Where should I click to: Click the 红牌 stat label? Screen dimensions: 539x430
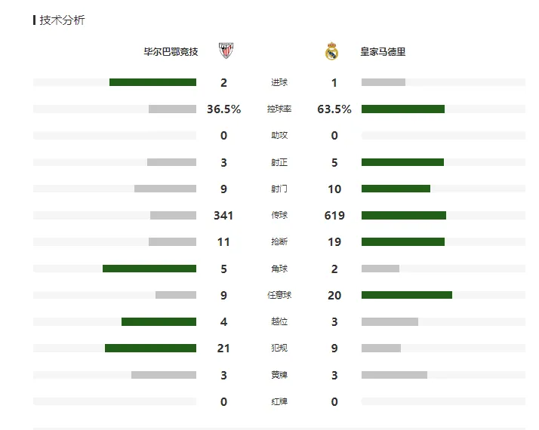coord(279,401)
